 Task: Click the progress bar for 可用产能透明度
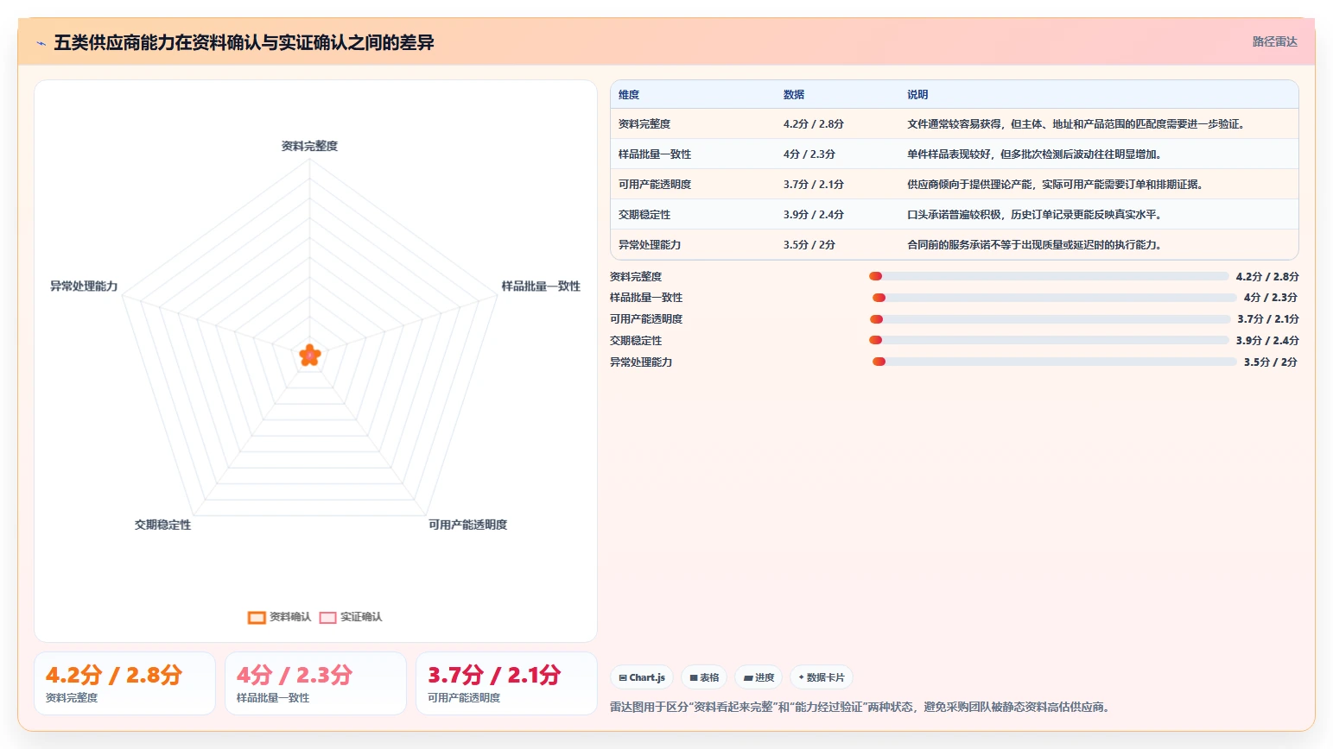click(1050, 319)
